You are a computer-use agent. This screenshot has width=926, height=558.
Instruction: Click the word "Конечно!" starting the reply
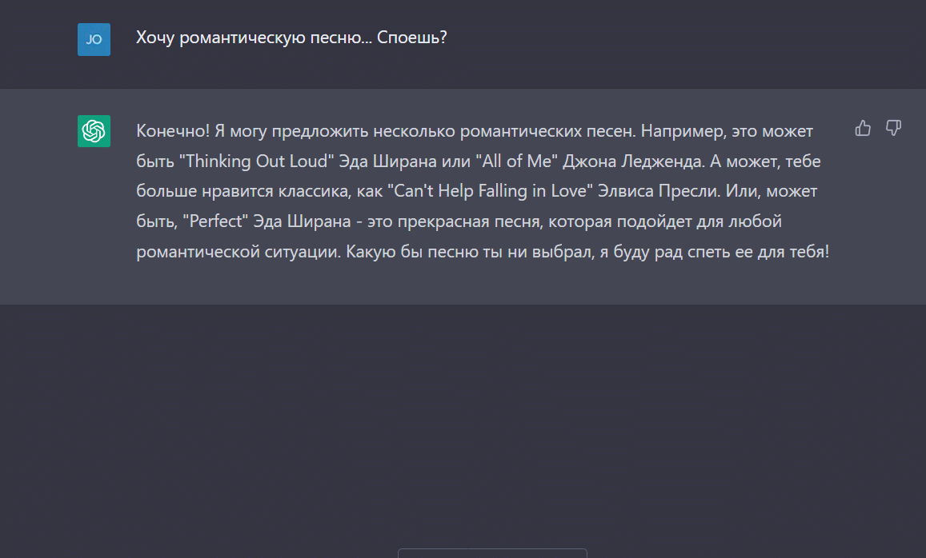click(172, 131)
